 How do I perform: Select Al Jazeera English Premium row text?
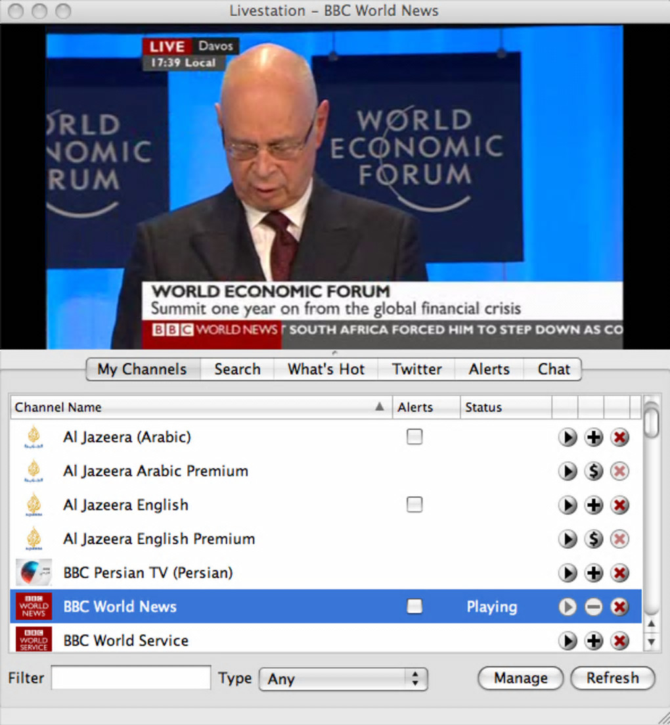(159, 539)
